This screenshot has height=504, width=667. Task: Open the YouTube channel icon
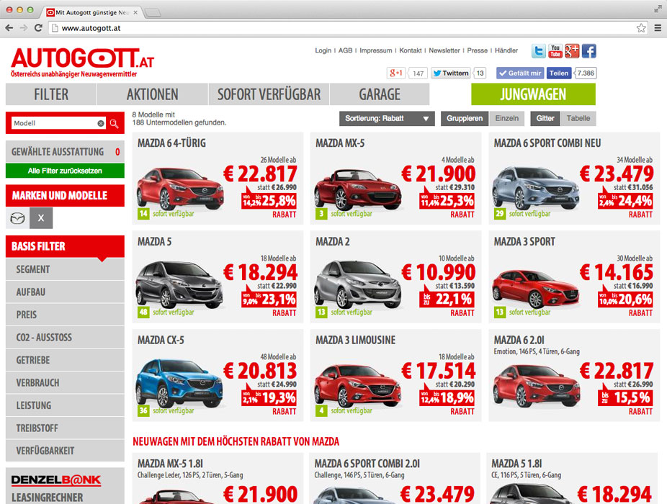[x=555, y=51]
